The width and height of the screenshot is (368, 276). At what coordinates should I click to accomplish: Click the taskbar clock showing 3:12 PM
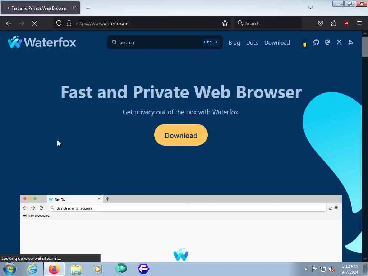click(x=350, y=269)
